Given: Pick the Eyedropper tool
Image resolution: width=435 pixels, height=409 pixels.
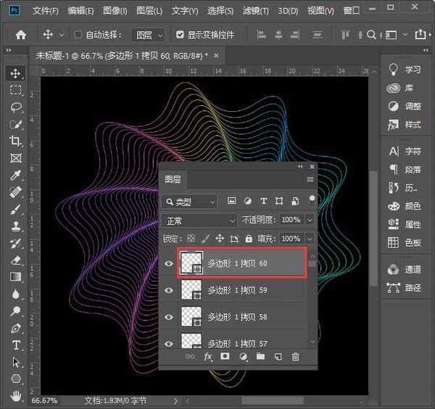Looking at the screenshot, I should coord(15,175).
